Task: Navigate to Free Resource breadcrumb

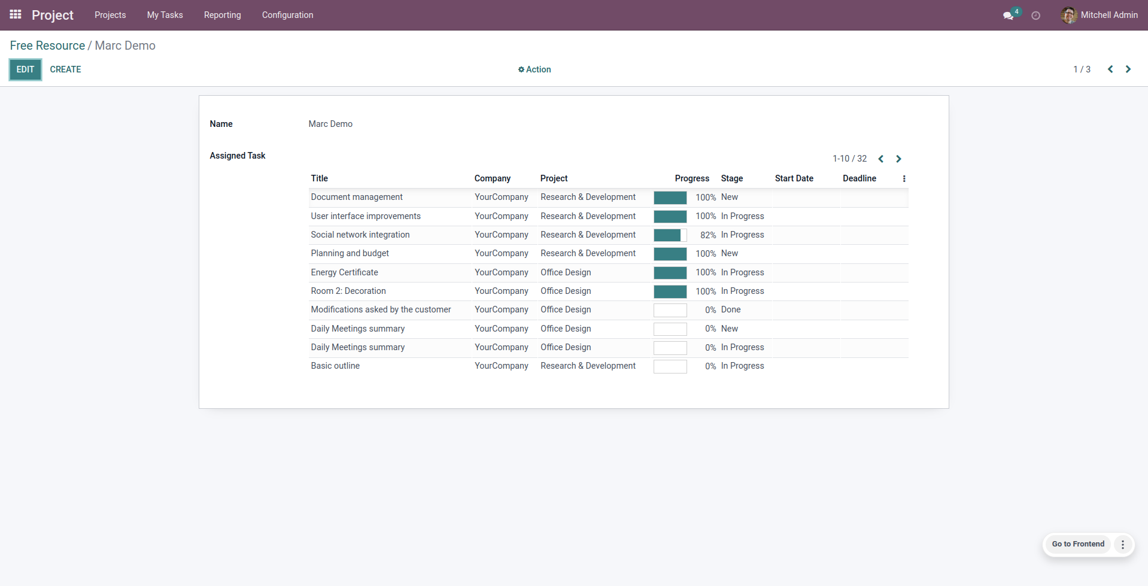Action: pyautogui.click(x=47, y=45)
